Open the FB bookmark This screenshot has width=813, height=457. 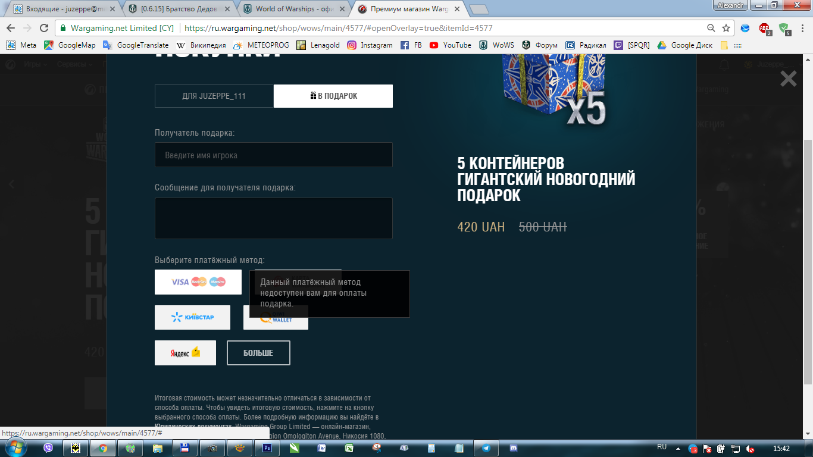[411, 45]
